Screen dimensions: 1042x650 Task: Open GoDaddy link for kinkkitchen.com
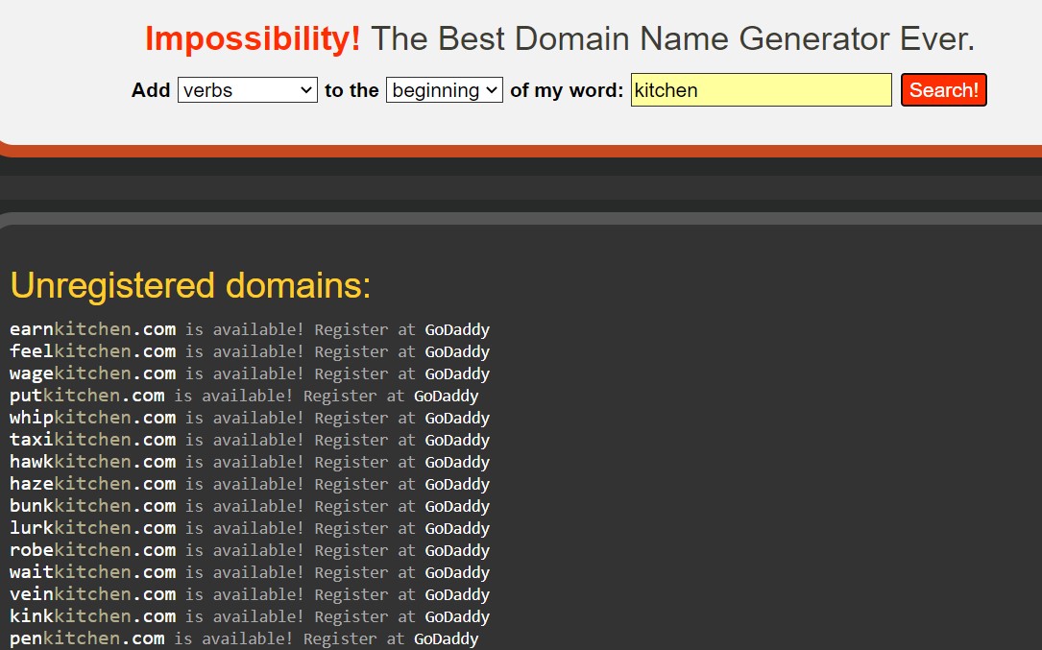tap(457, 616)
